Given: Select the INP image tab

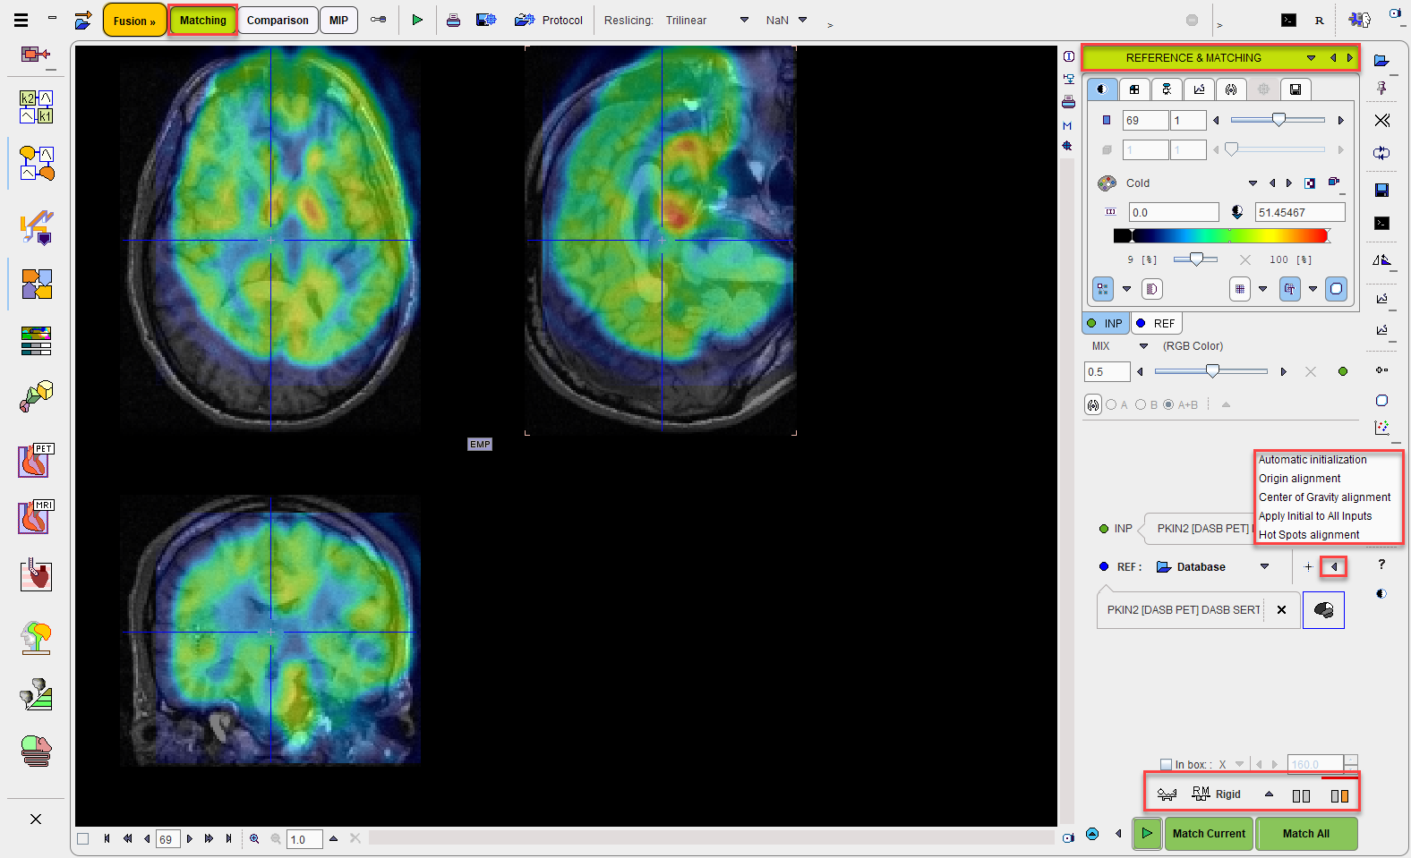Looking at the screenshot, I should 1105,323.
